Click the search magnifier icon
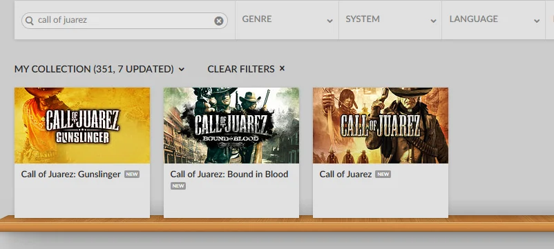554x249 pixels. 30,21
